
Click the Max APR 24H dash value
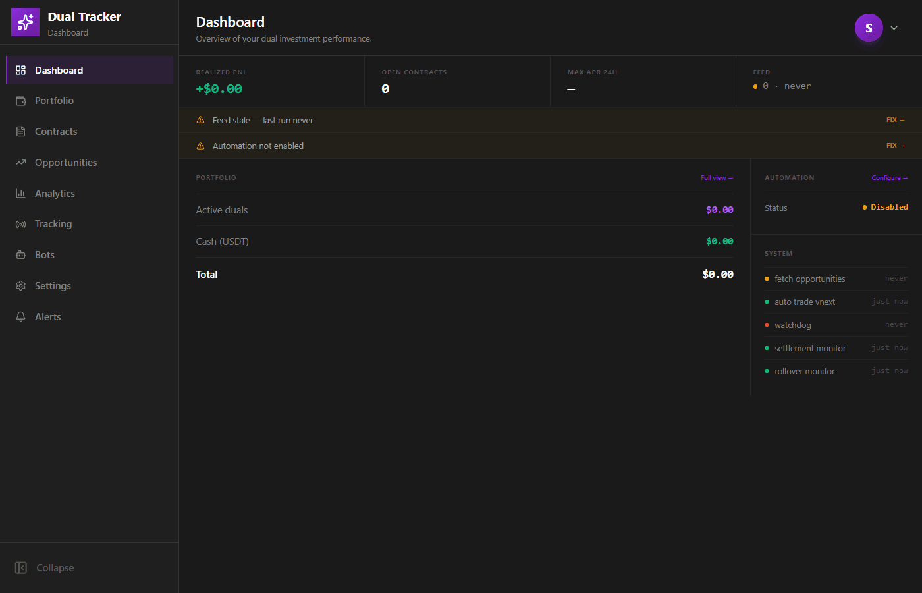click(x=571, y=89)
